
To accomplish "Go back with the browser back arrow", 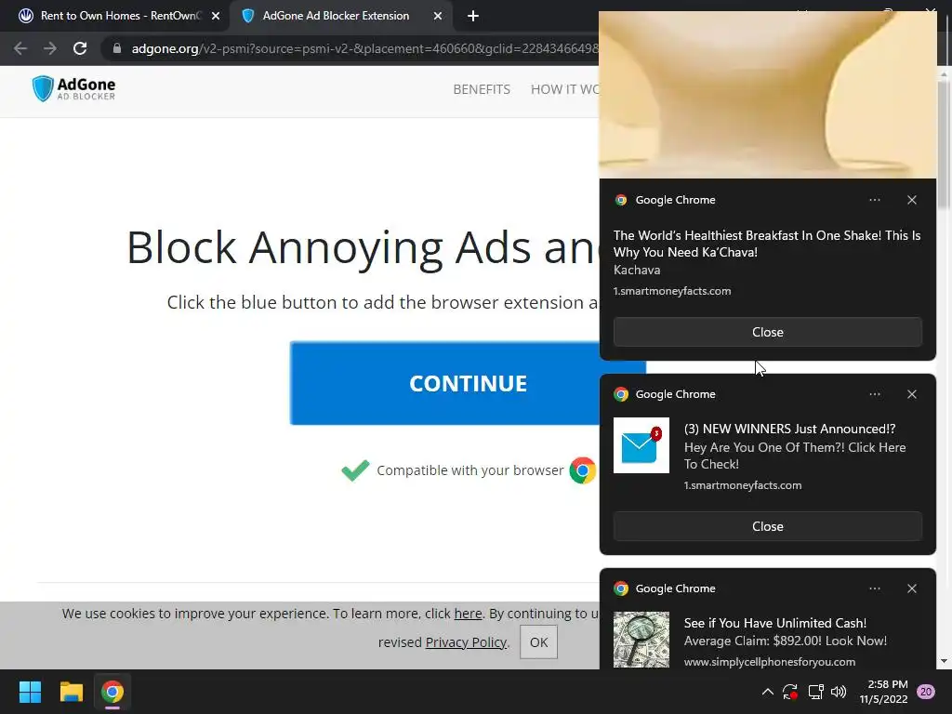I will pyautogui.click(x=20, y=48).
